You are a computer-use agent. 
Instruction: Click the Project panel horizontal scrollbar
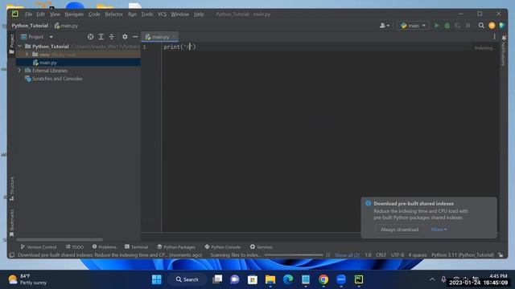(x=60, y=240)
